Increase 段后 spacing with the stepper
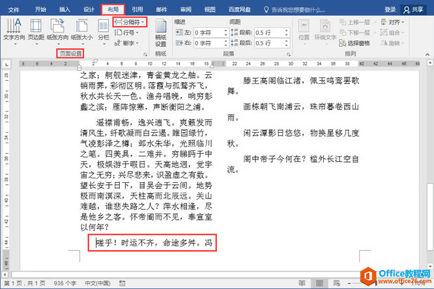The width and height of the screenshot is (434, 289). click(287, 41)
